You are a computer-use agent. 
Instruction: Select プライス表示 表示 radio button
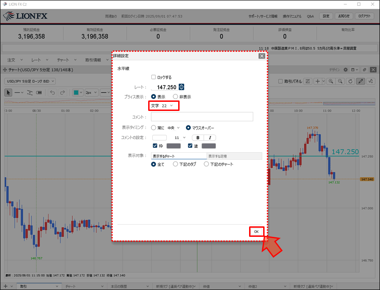pyautogui.click(x=153, y=96)
